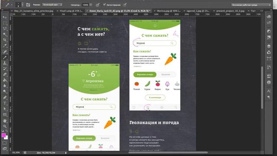
Task: Close the ogorod_1.jpg tab
Action: pos(184,11)
